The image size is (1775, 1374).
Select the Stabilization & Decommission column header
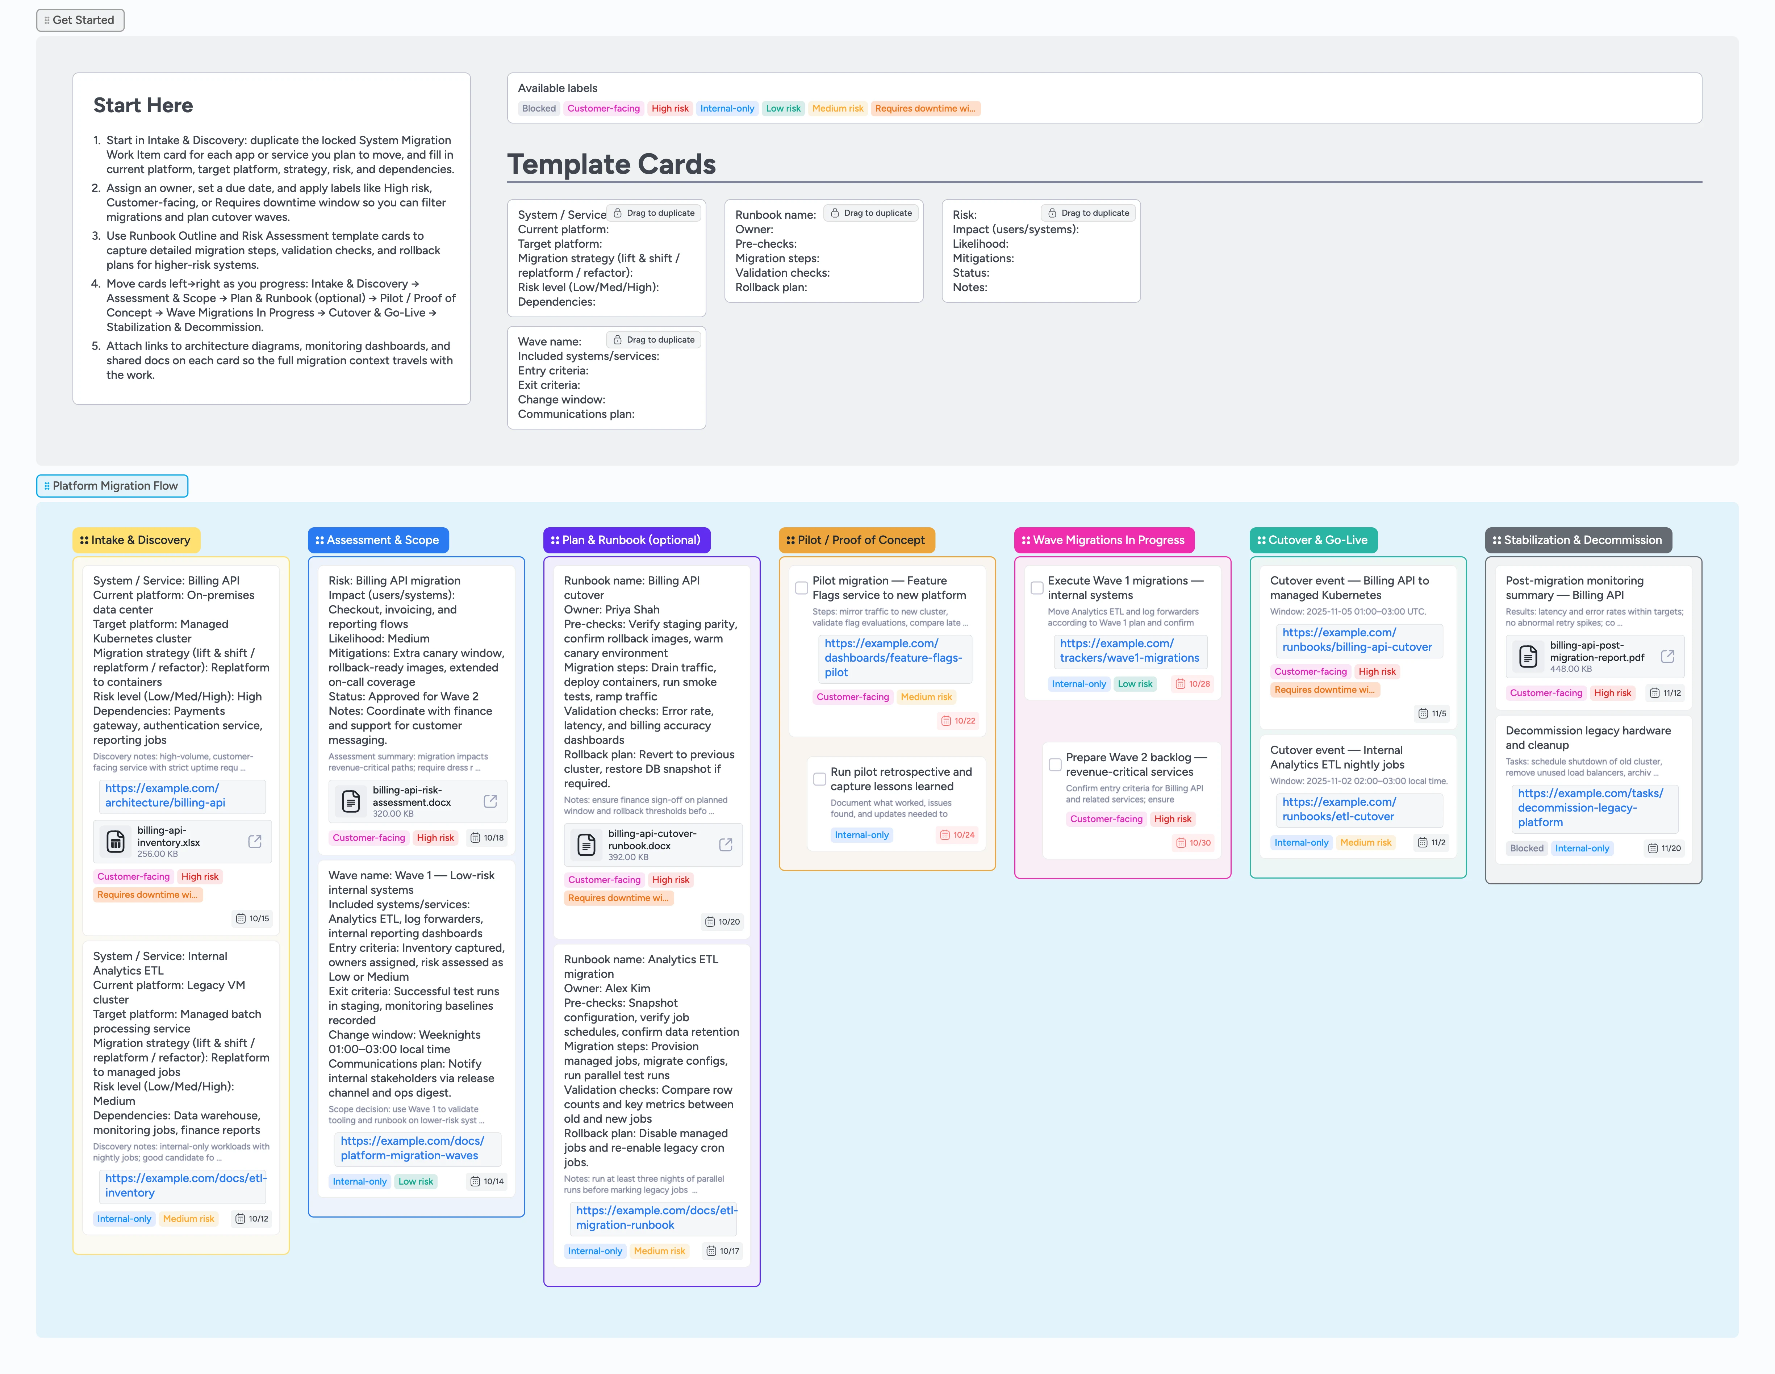(x=1578, y=540)
